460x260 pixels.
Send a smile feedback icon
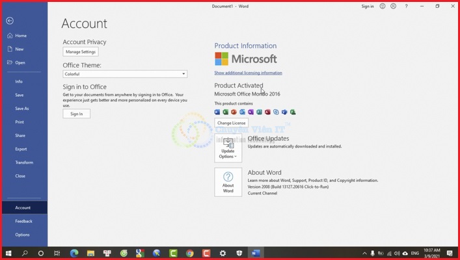383,6
